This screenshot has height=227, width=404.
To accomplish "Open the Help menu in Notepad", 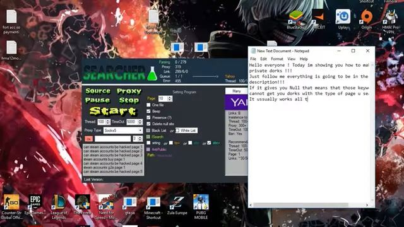I will (304, 59).
